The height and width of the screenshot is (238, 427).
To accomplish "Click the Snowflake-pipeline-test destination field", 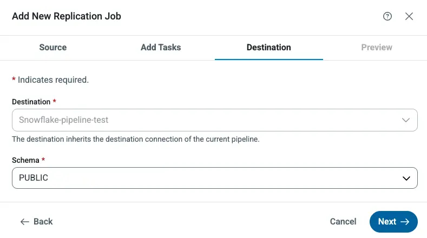I will click(206, 120).
